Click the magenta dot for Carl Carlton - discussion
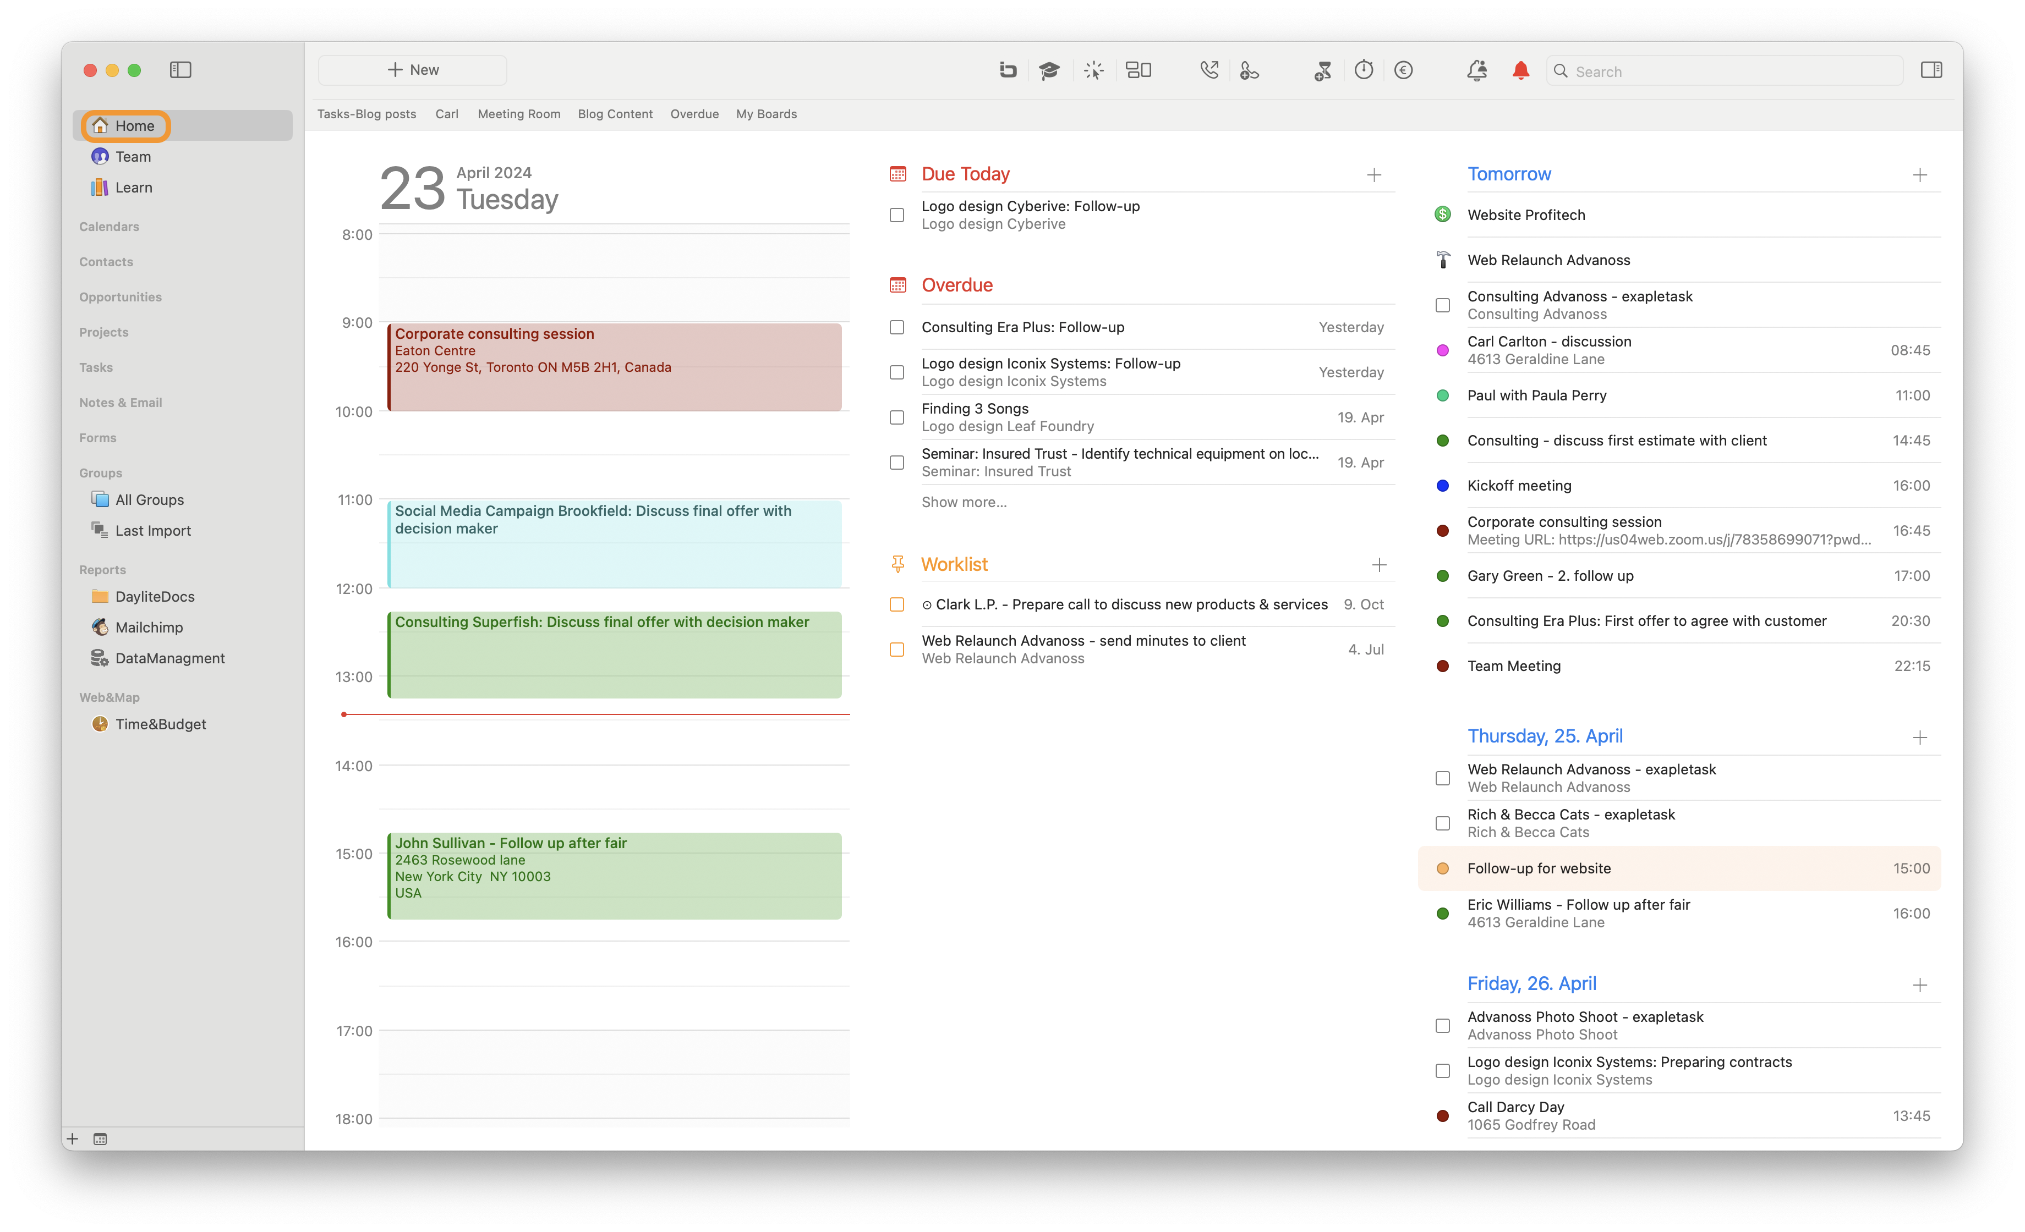 (x=1443, y=351)
